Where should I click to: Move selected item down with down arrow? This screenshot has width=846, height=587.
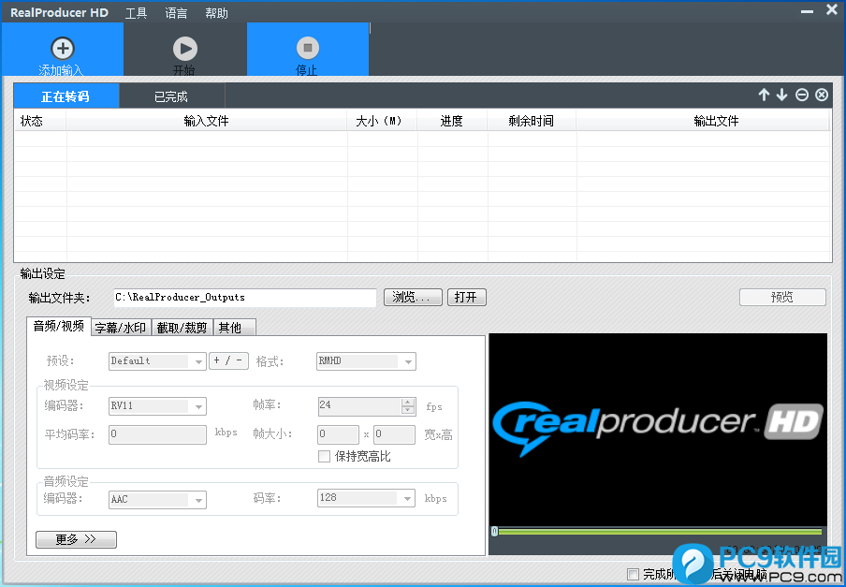[781, 95]
